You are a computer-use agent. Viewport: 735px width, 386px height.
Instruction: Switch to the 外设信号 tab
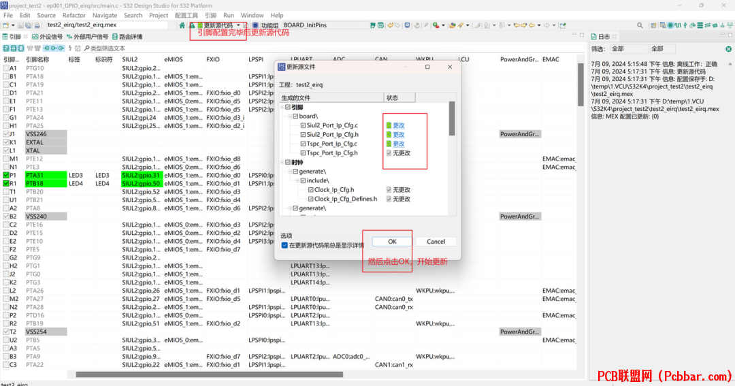tap(48, 37)
